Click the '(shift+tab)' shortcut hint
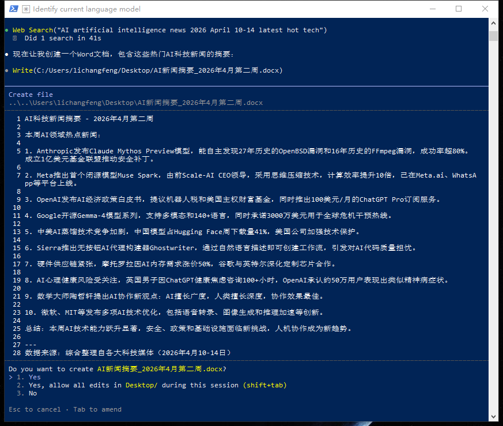The width and height of the screenshot is (503, 426). pyautogui.click(x=264, y=385)
